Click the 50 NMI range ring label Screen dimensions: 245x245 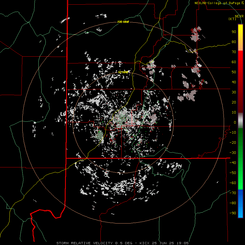(x=123, y=72)
